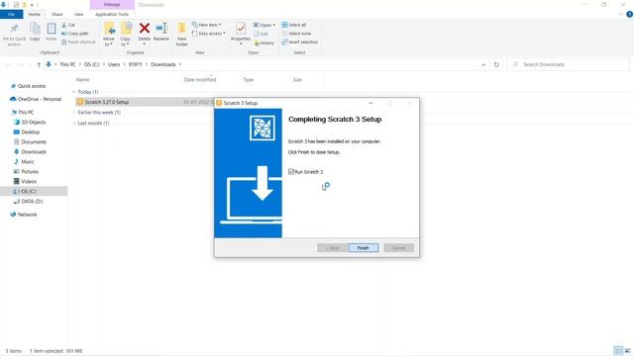Open address bar history dropdown arrow
This screenshot has width=634, height=356.
point(483,64)
